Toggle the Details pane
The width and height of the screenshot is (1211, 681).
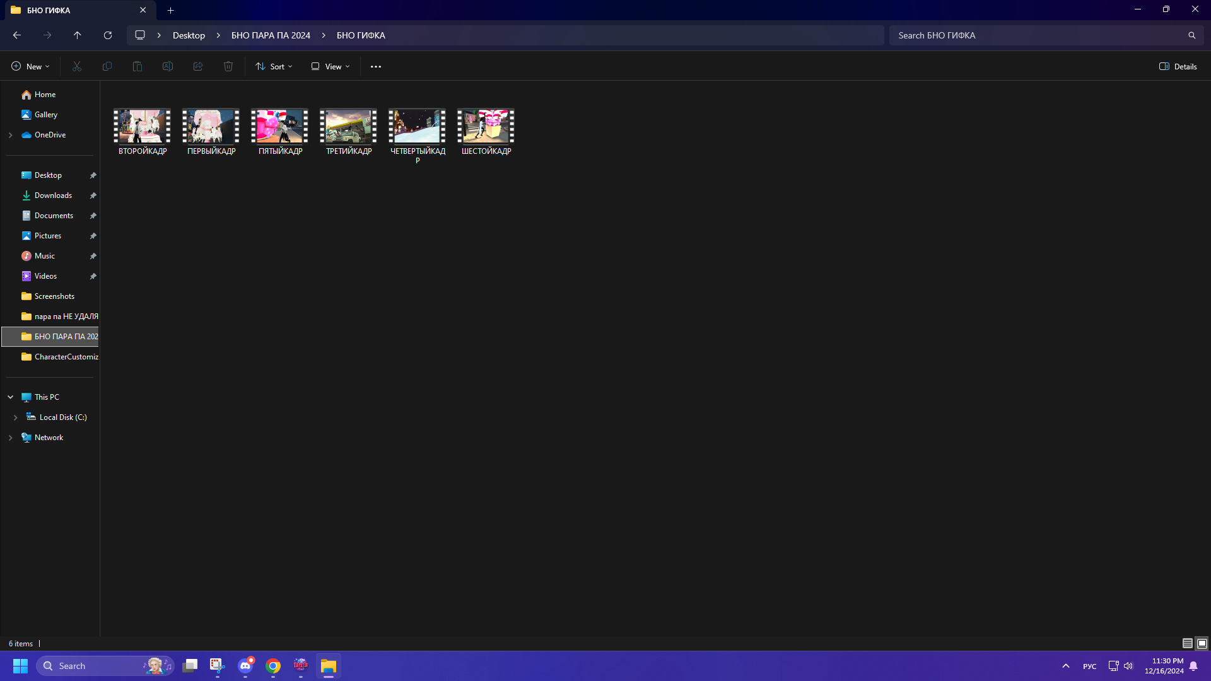click(1178, 66)
